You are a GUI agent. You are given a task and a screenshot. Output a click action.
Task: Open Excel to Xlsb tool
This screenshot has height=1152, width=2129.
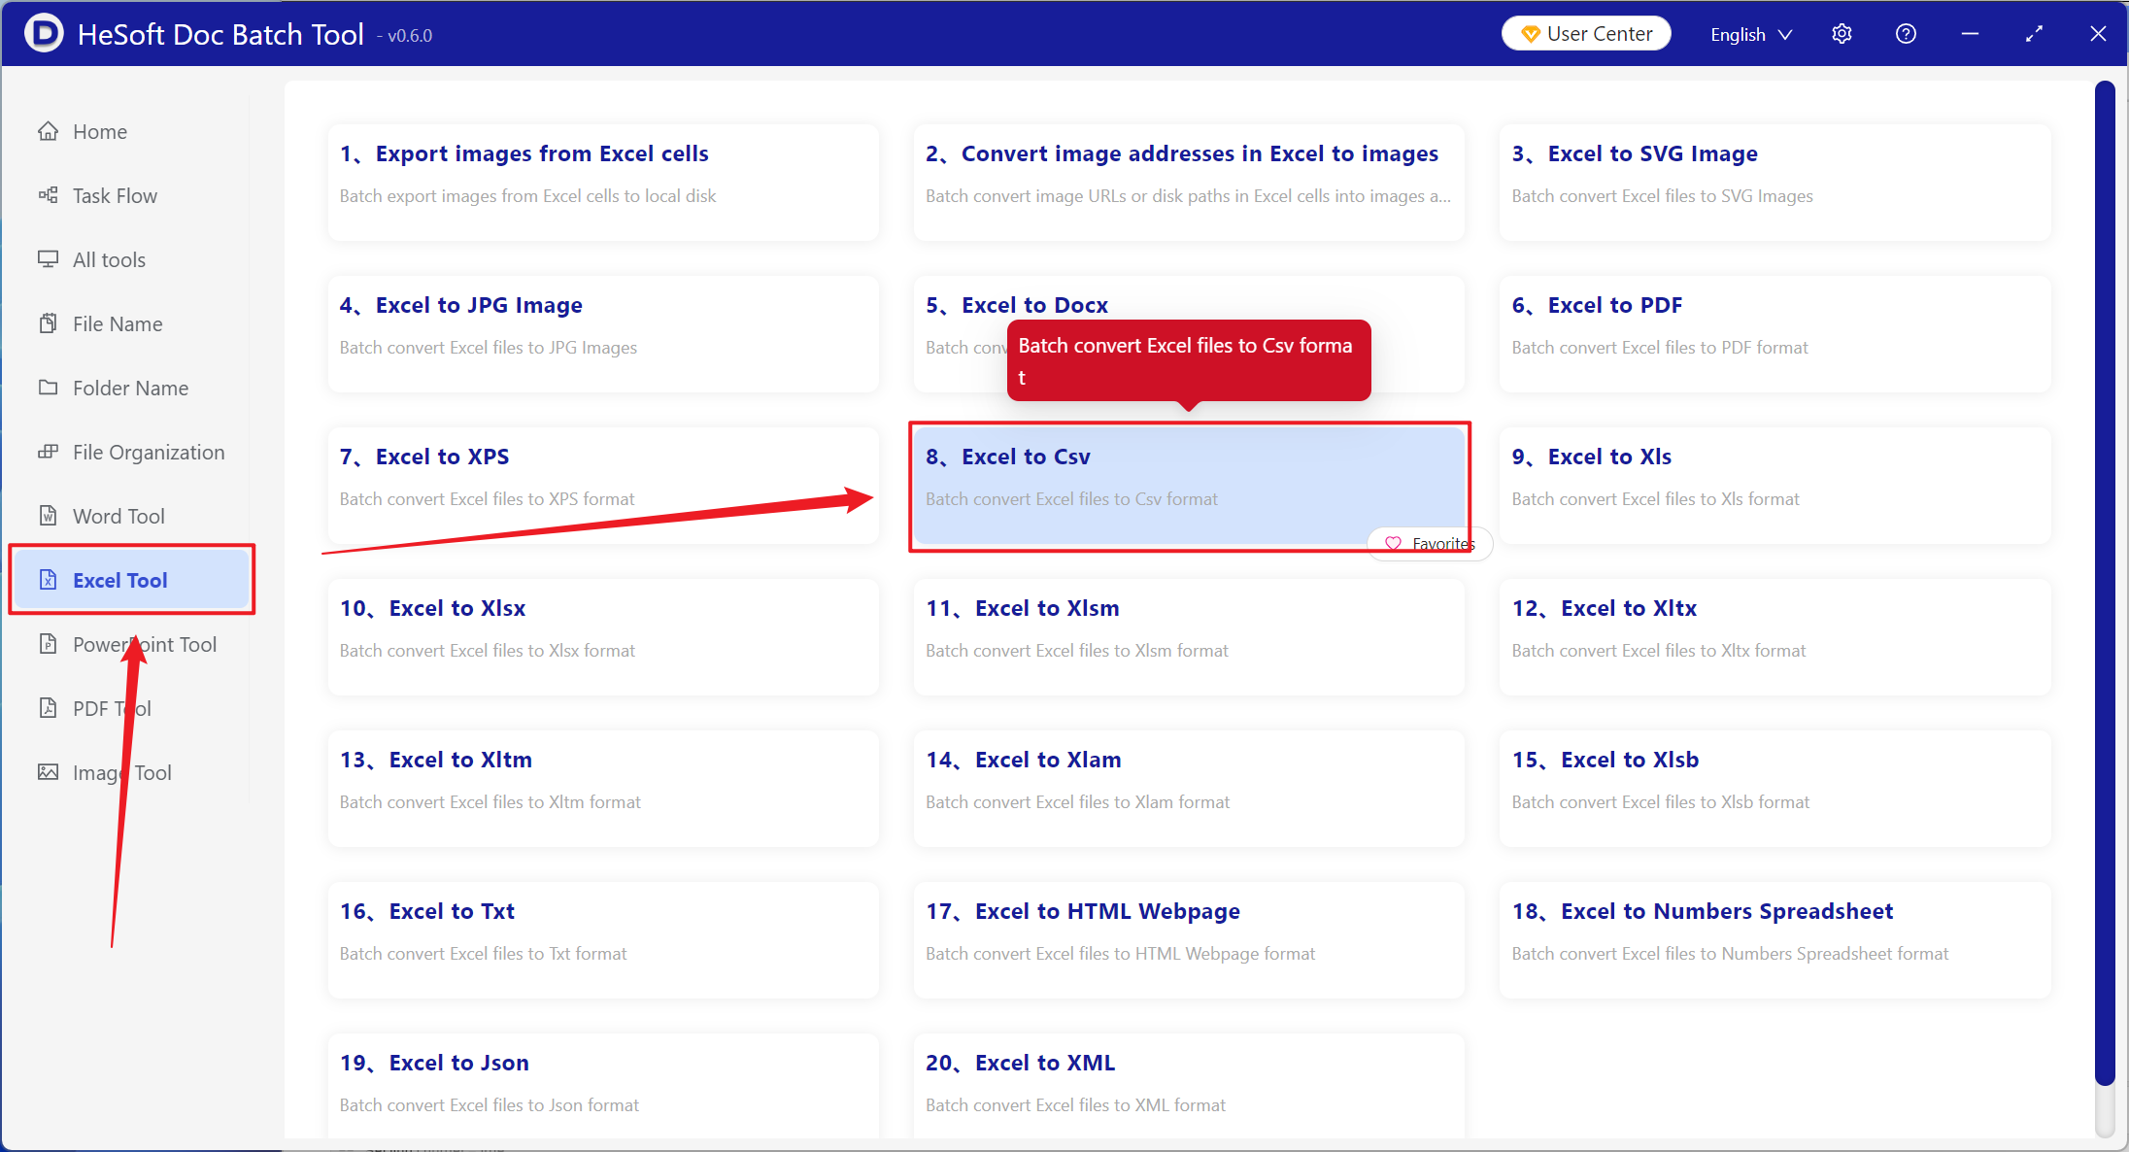[x=1775, y=789]
